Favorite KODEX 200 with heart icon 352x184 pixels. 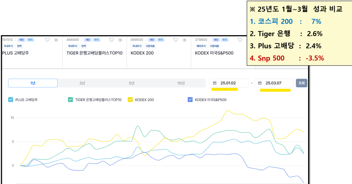click(176, 40)
